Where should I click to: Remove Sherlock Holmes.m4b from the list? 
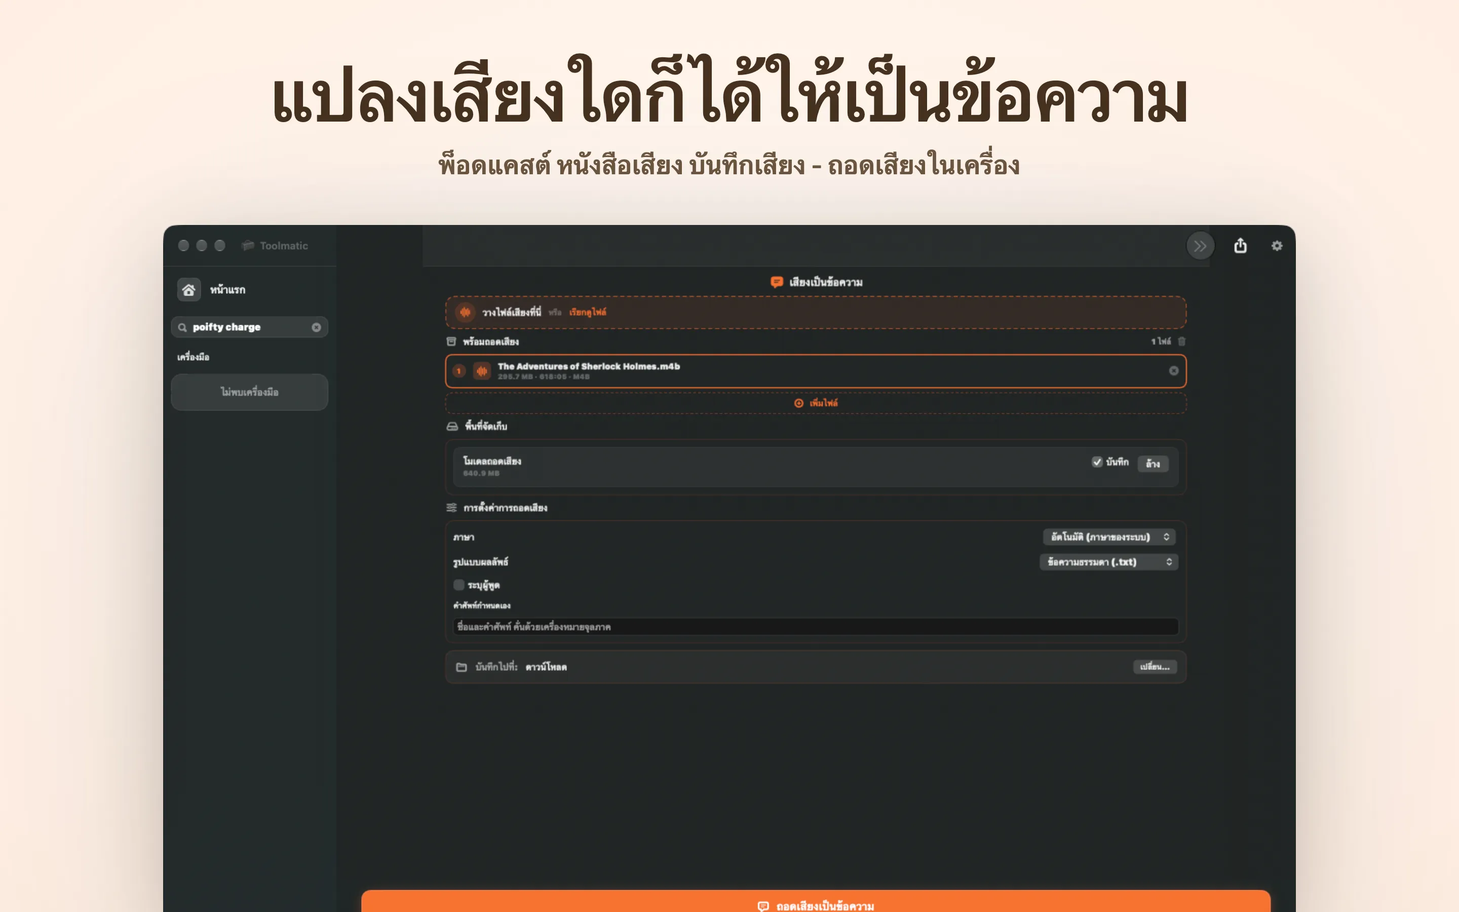[1173, 370]
